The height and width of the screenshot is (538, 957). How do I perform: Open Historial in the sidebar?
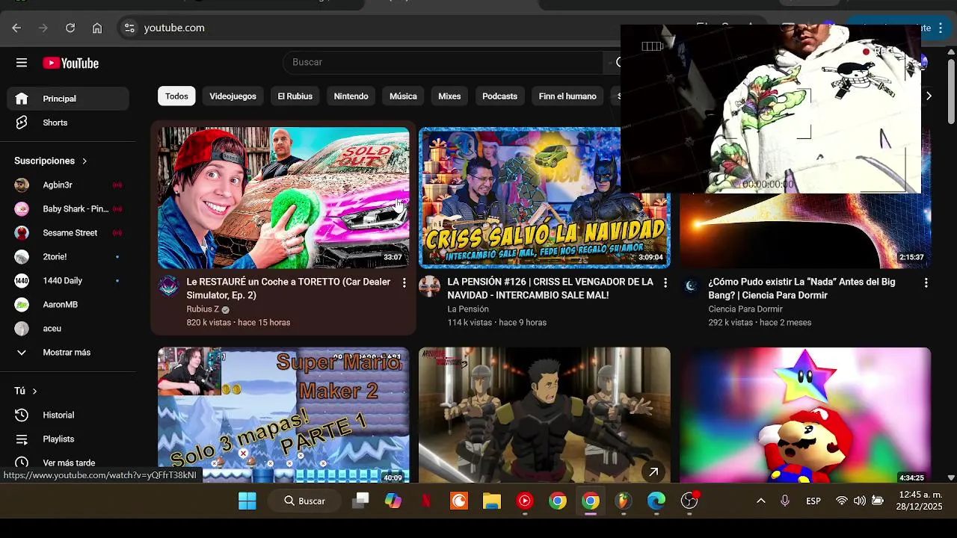[x=68, y=415]
